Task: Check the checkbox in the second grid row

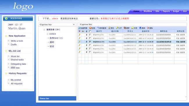Action: [x=90, y=38]
